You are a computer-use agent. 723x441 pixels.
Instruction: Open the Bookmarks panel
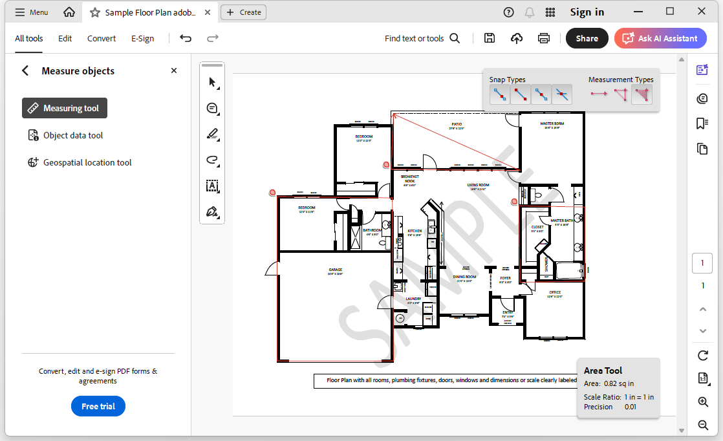coord(702,124)
